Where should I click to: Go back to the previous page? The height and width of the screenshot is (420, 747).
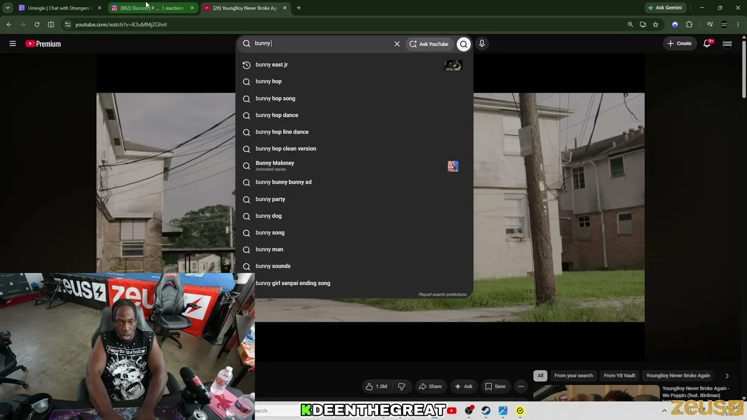[x=9, y=24]
